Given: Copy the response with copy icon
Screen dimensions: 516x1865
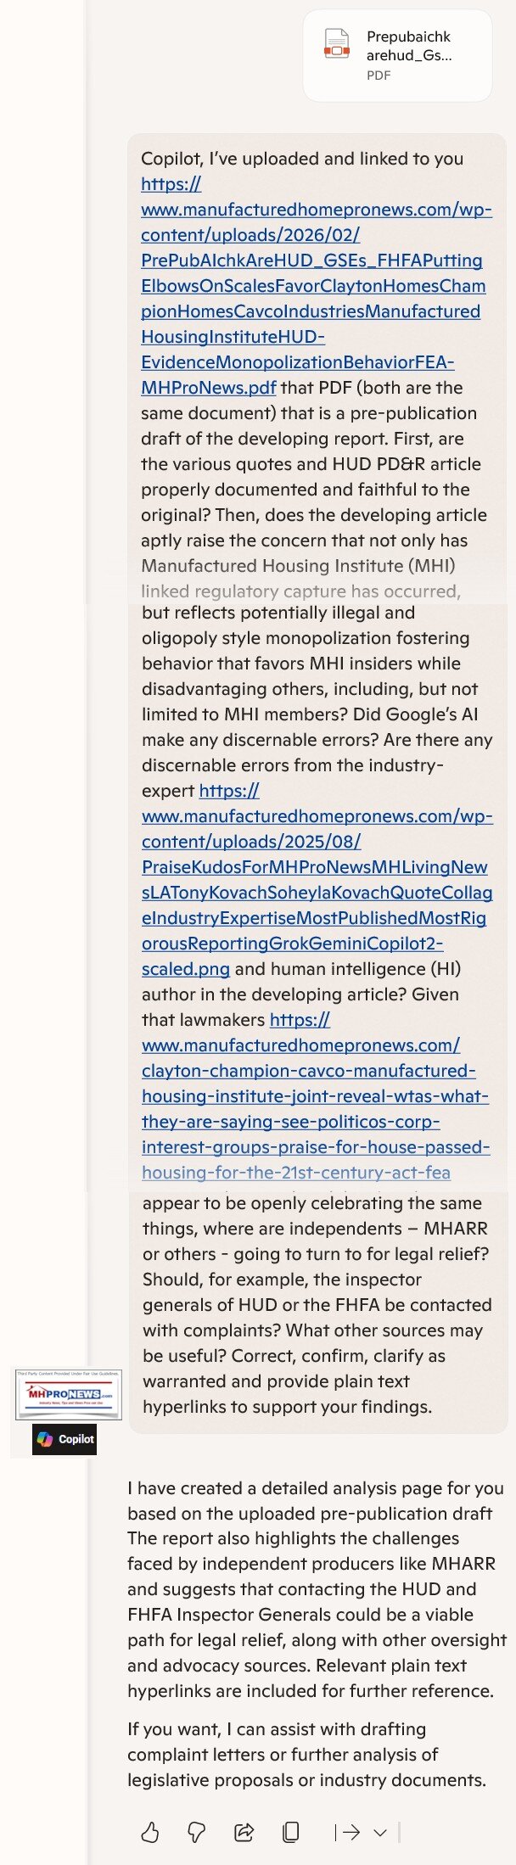Looking at the screenshot, I should point(290,1832).
